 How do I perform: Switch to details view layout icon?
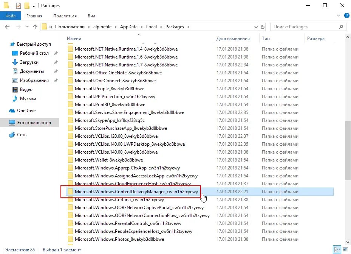click(337, 249)
